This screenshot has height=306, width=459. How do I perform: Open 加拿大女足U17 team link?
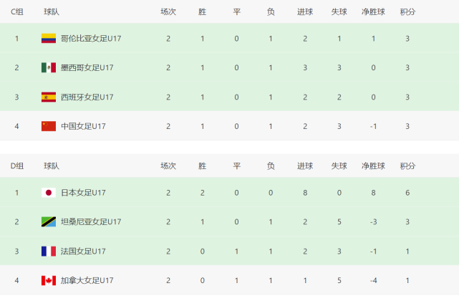[x=87, y=280]
